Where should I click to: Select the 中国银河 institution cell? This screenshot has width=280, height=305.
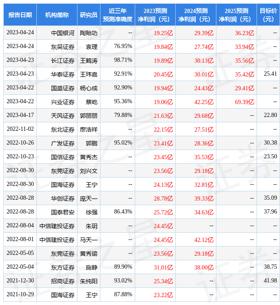click(x=63, y=33)
